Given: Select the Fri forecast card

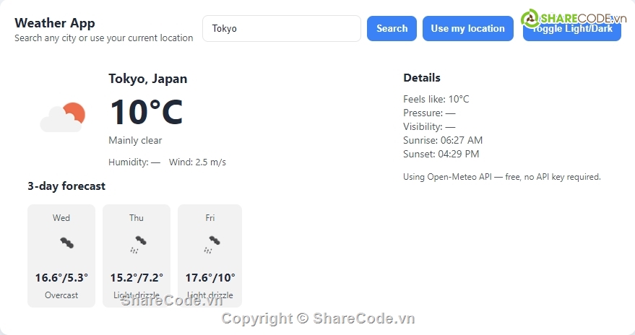Looking at the screenshot, I should tap(209, 256).
